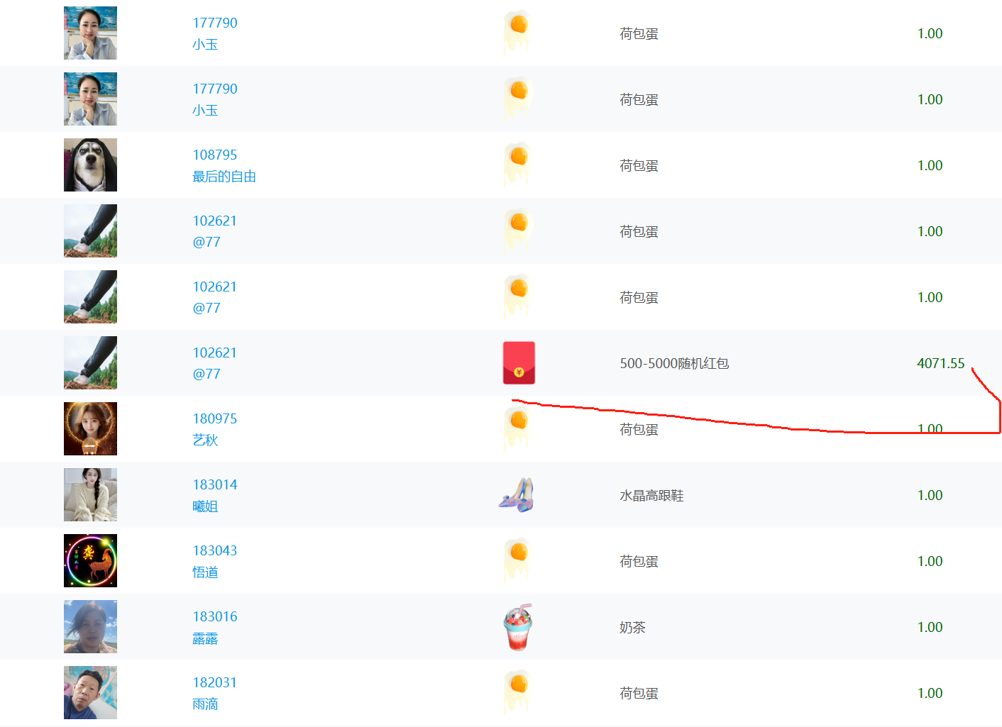Image resolution: width=1002 pixels, height=727 pixels.
Task: Click the amount 4071.55
Action: coord(941,363)
